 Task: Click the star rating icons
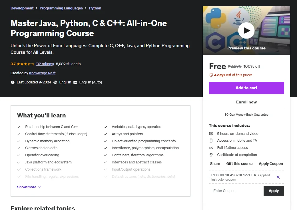(25, 64)
